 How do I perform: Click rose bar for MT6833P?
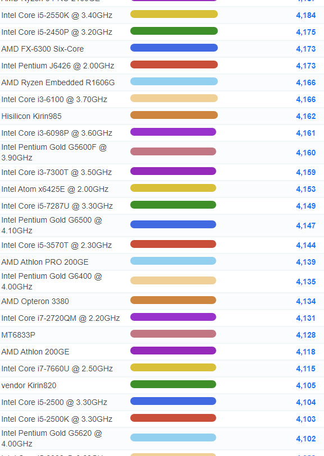tap(173, 334)
